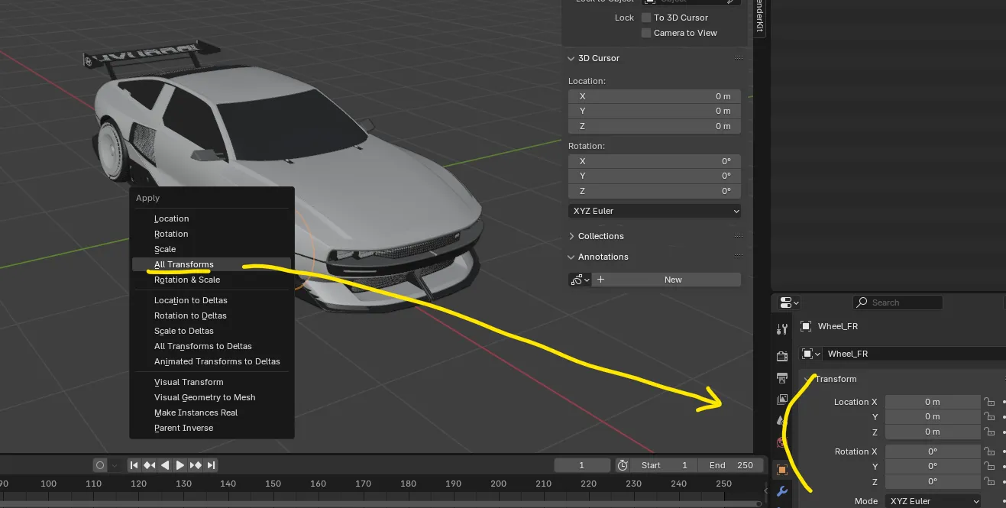The height and width of the screenshot is (508, 1006).
Task: Open the View Layer properties tab icon
Action: tap(781, 400)
